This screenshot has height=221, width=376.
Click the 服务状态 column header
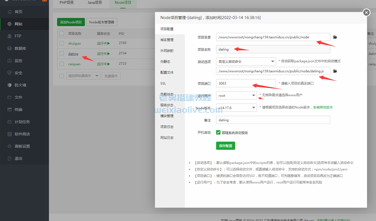click(x=104, y=33)
